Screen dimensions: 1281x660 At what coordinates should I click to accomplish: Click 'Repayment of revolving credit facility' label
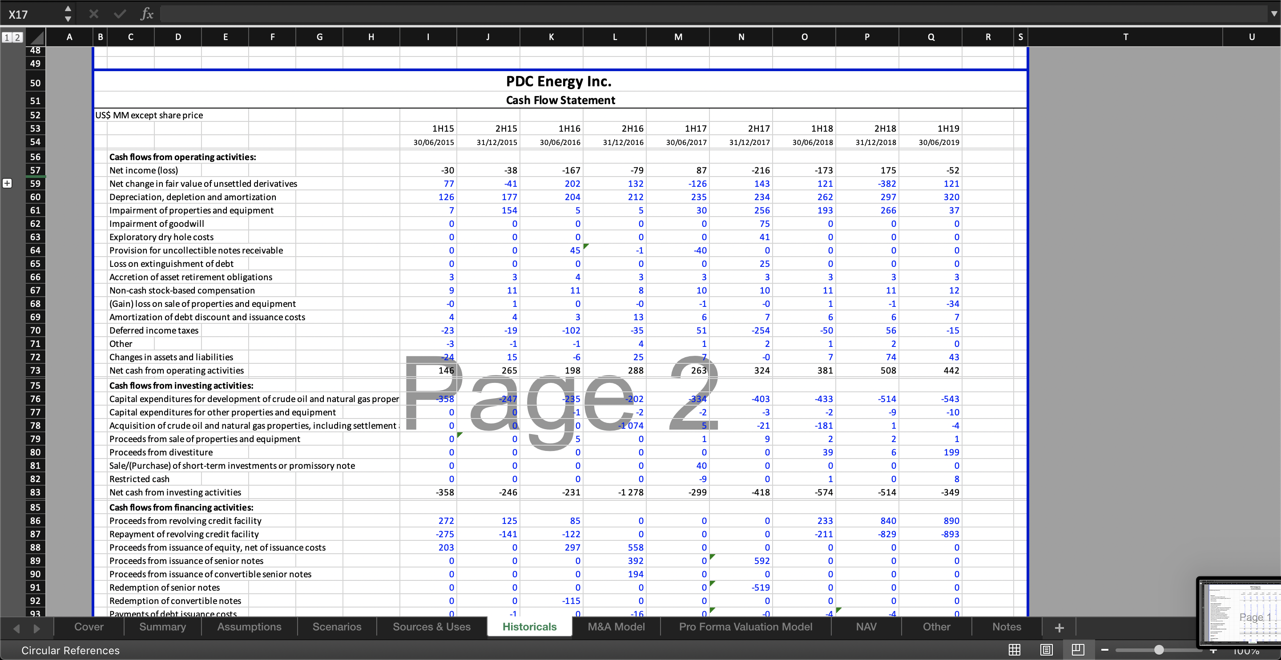pos(184,534)
